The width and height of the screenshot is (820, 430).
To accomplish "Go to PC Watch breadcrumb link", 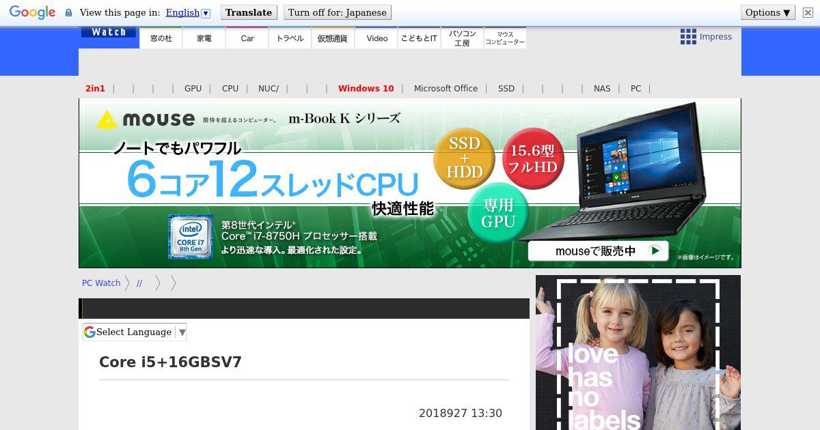I will pos(101,283).
